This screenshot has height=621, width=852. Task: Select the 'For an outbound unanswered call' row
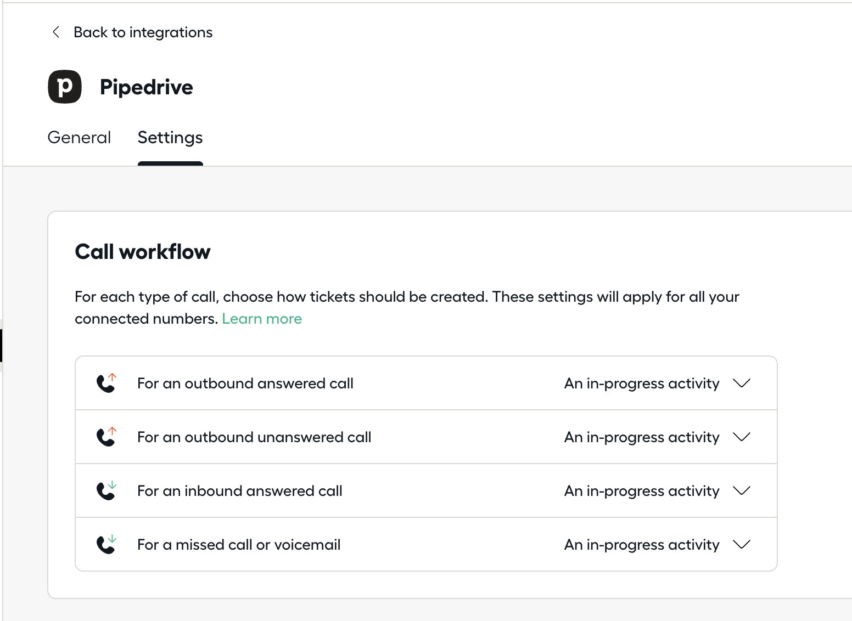click(426, 437)
